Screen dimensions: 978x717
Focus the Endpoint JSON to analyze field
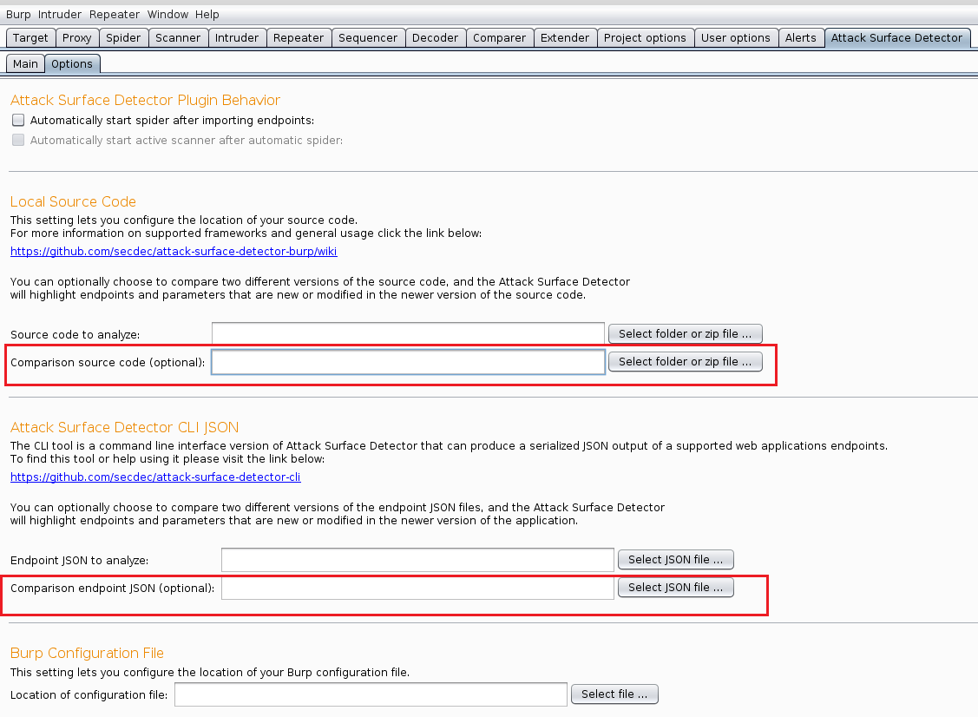point(418,560)
